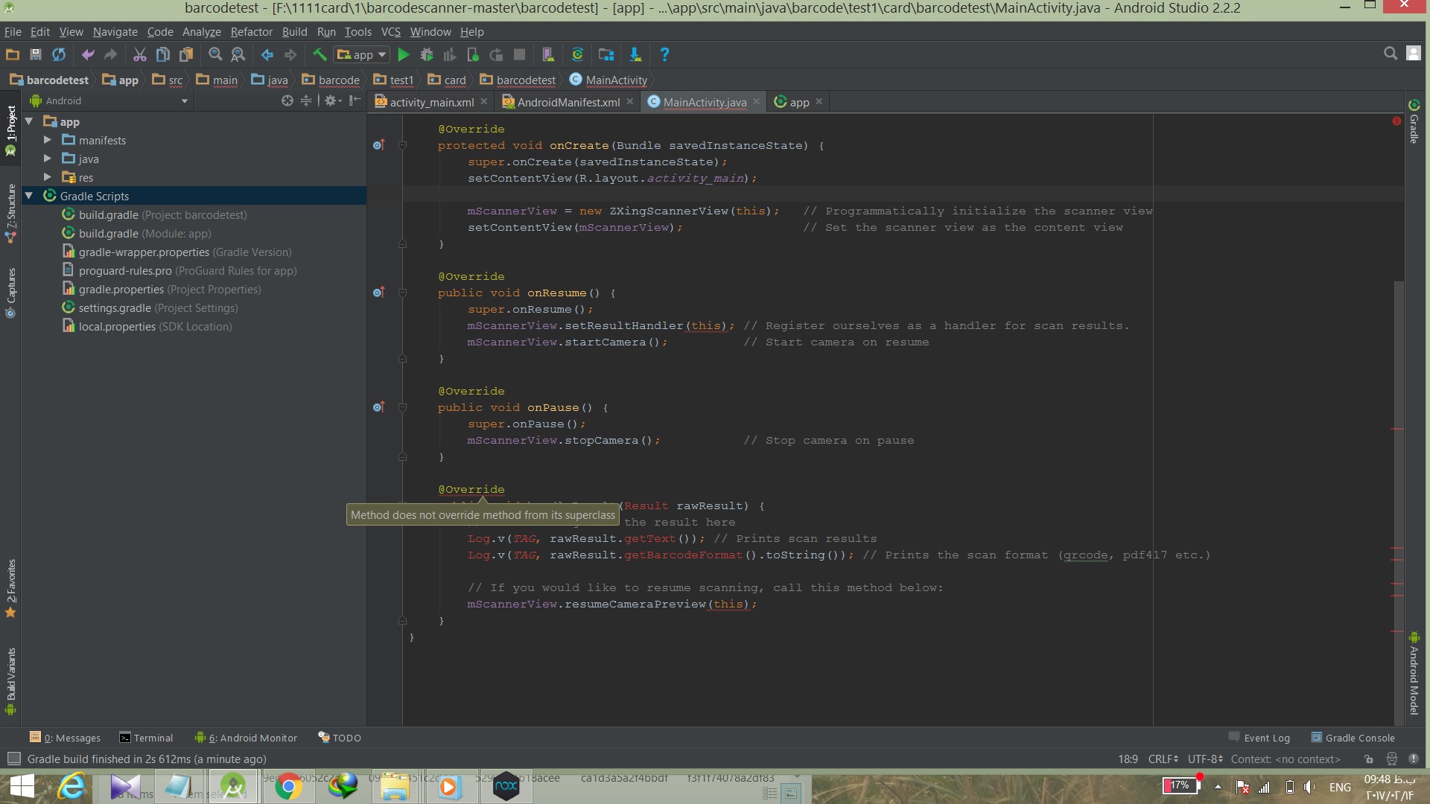Open the Refactor menu
Screen dimensions: 1430x804
(251, 32)
